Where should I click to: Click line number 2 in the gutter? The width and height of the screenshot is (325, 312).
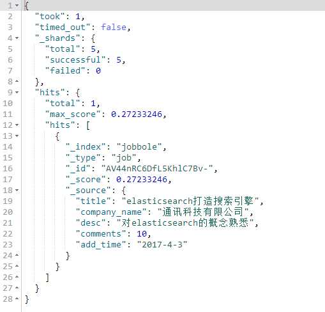(x=10, y=17)
